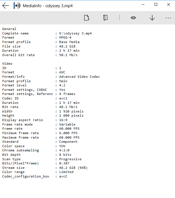Click the '8 bits' bit depth value
The height and width of the screenshot is (198, 175).
65,155
